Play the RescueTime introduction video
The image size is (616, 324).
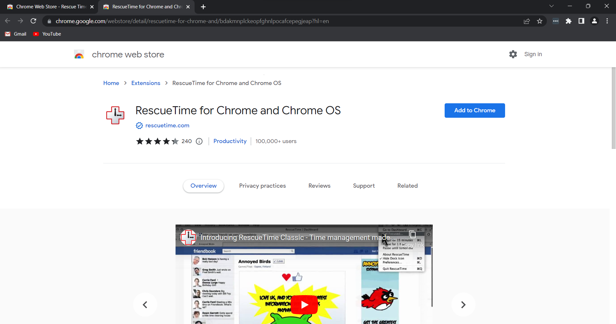pos(304,304)
